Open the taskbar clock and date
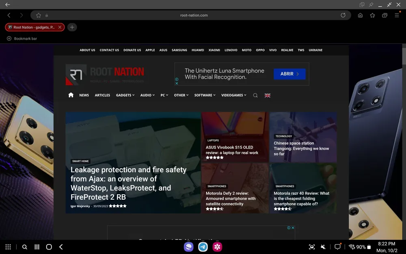 point(387,247)
